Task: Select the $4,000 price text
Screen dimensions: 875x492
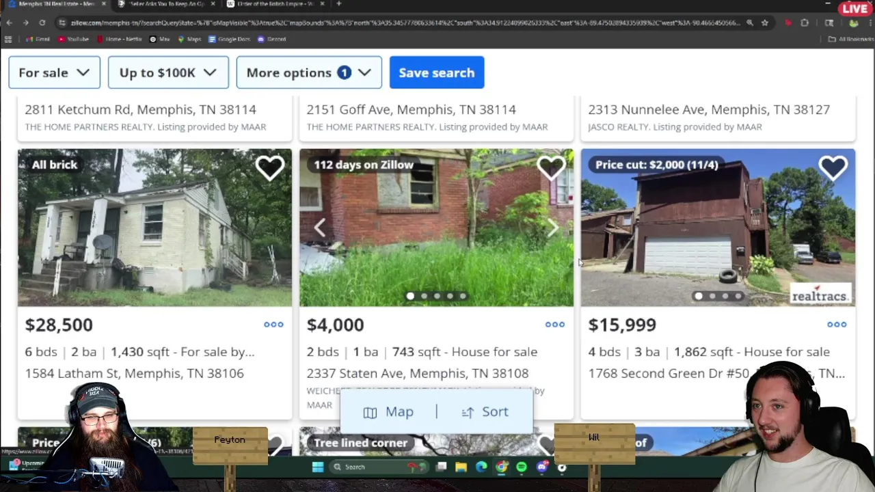Action: (335, 325)
